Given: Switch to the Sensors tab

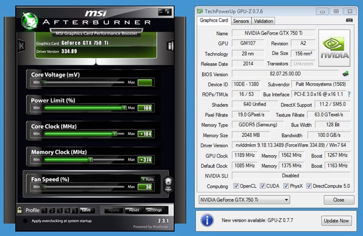Looking at the screenshot, I should coord(241,21).
